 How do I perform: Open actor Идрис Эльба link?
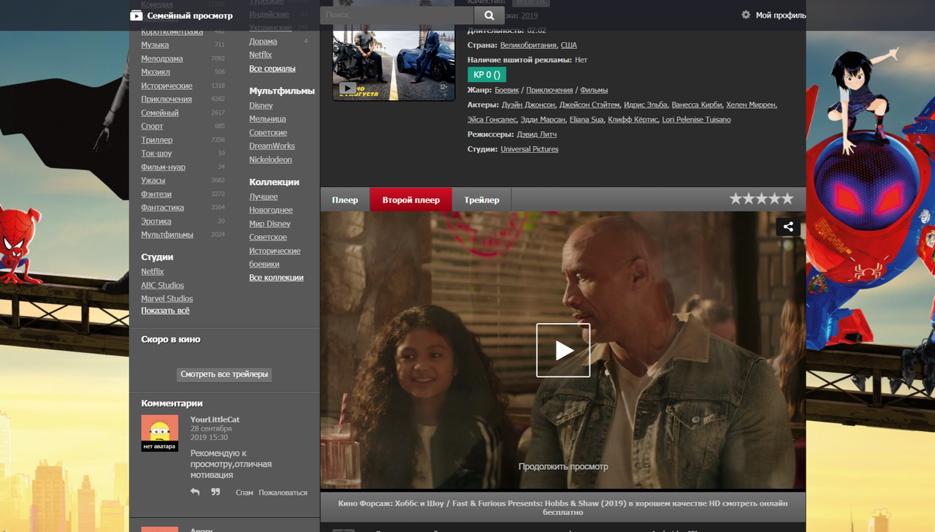(x=645, y=104)
